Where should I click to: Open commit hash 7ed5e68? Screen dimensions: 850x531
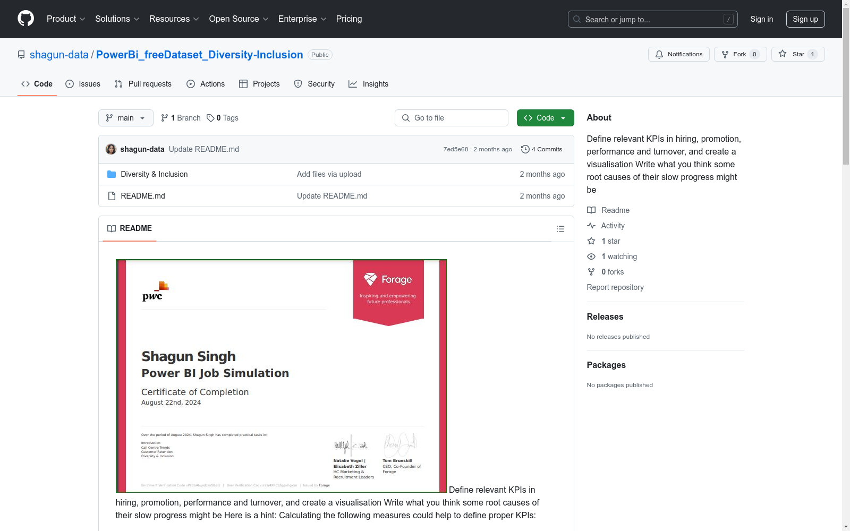[456, 149]
